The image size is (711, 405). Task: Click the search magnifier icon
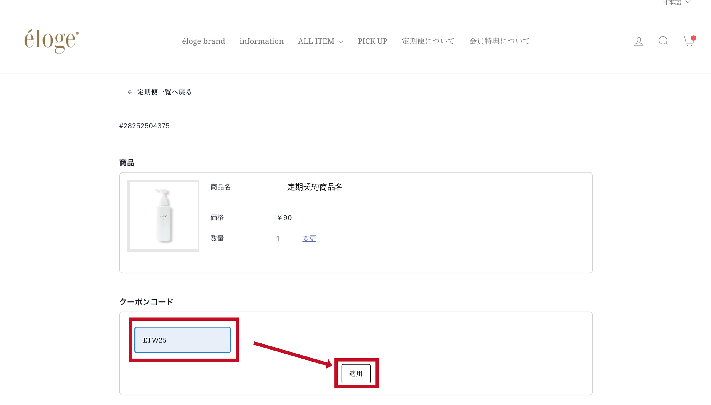click(x=663, y=41)
